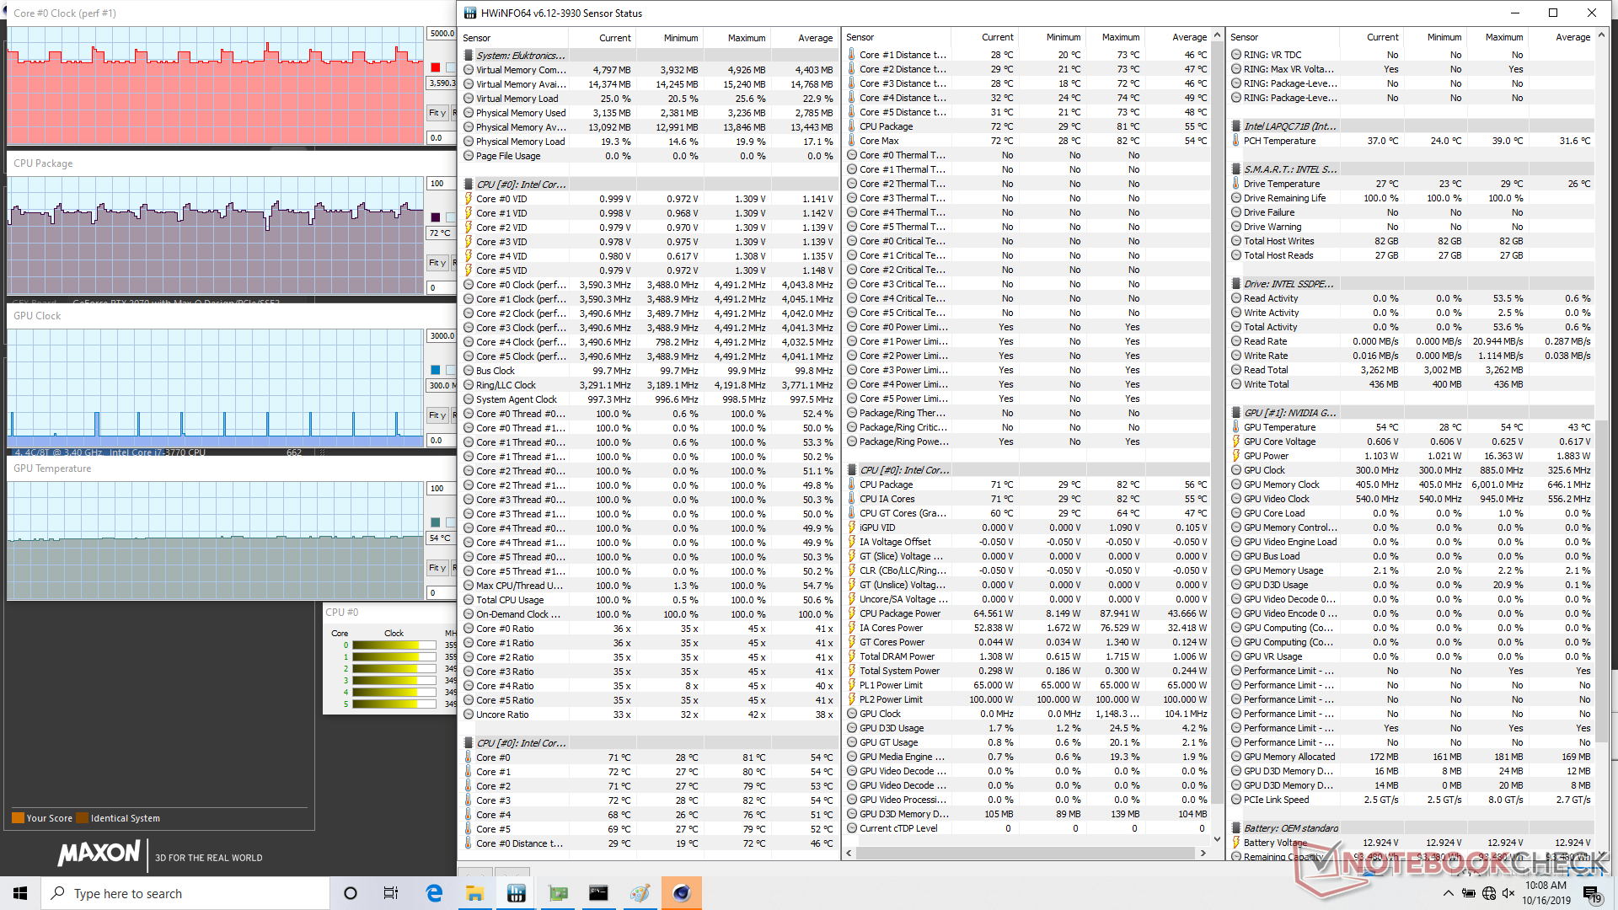Click the Current column header in the left panel

pos(602,38)
